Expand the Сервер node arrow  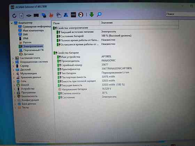(13, 66)
